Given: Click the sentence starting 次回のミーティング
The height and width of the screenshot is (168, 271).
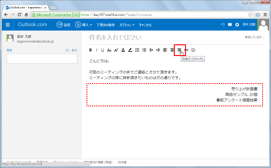Looking at the screenshot, I should (x=133, y=72).
